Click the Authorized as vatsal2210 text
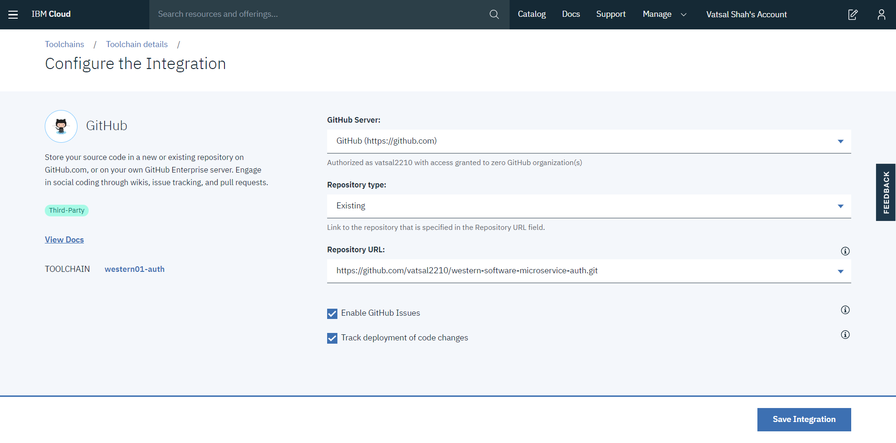 point(455,163)
